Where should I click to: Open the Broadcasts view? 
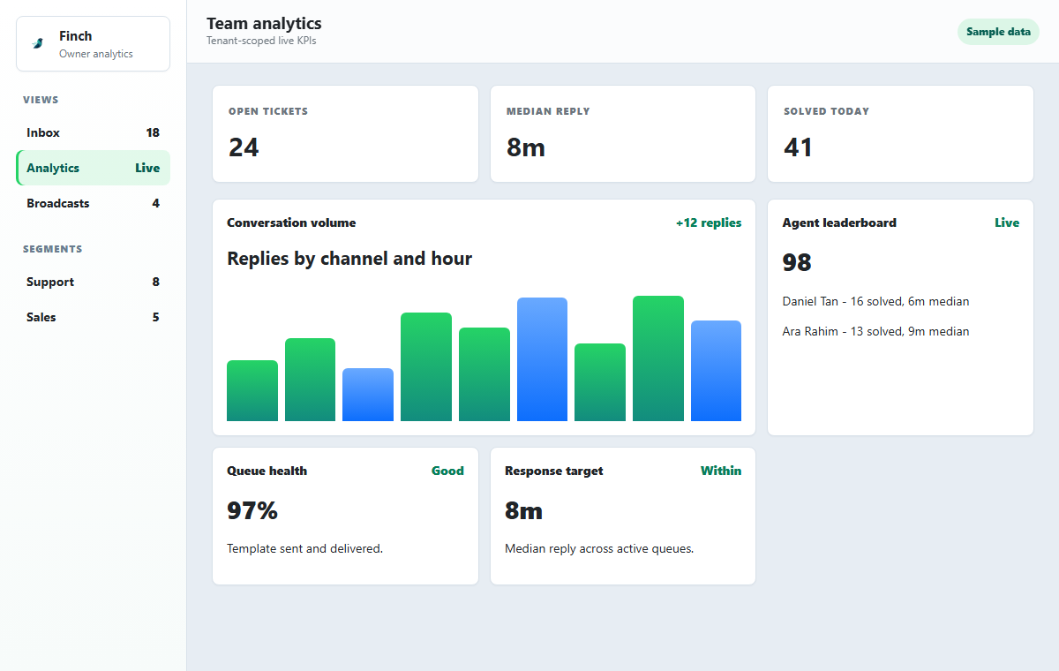tap(93, 203)
